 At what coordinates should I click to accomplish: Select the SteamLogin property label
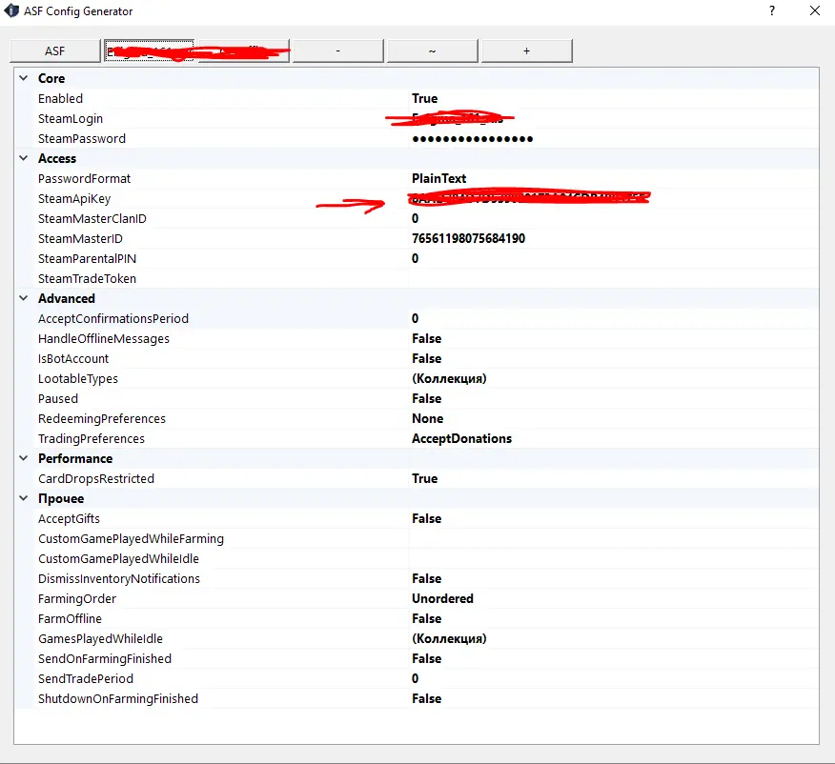[71, 119]
